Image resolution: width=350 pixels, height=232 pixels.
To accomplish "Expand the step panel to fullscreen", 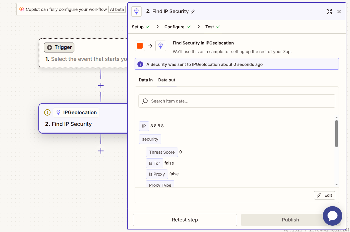I will pyautogui.click(x=329, y=12).
